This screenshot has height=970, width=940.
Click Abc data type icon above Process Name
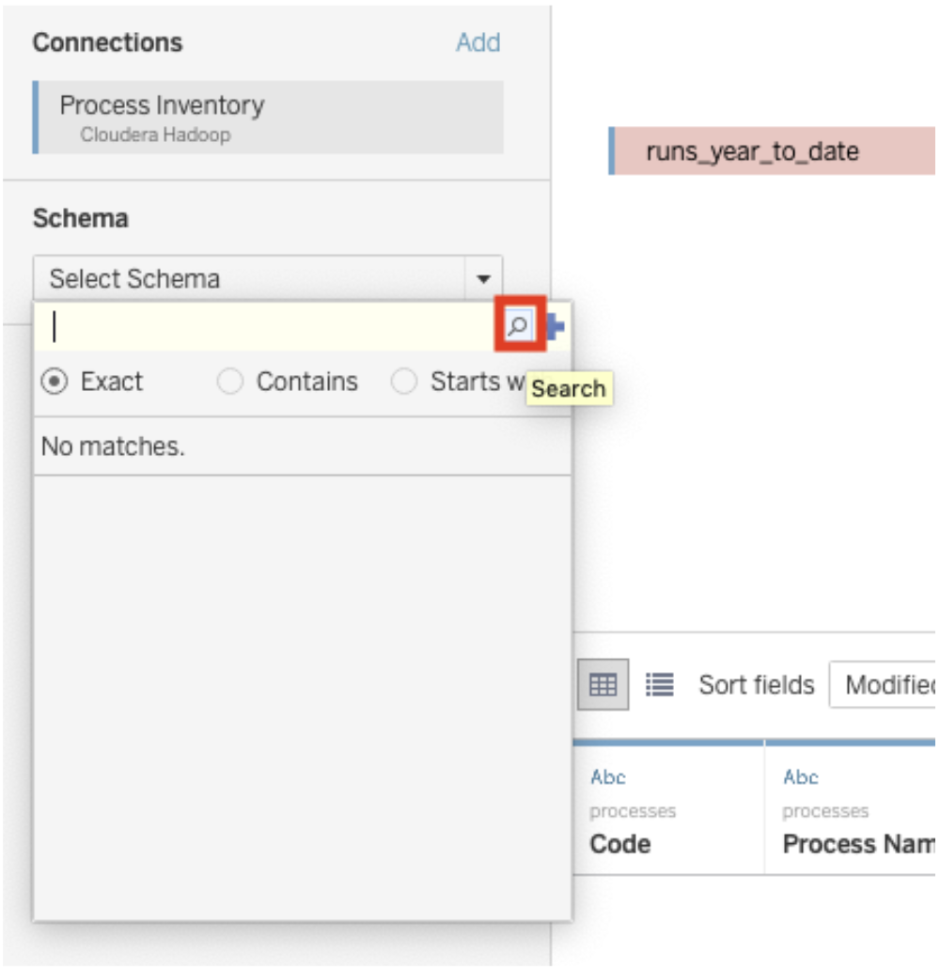pyautogui.click(x=801, y=777)
